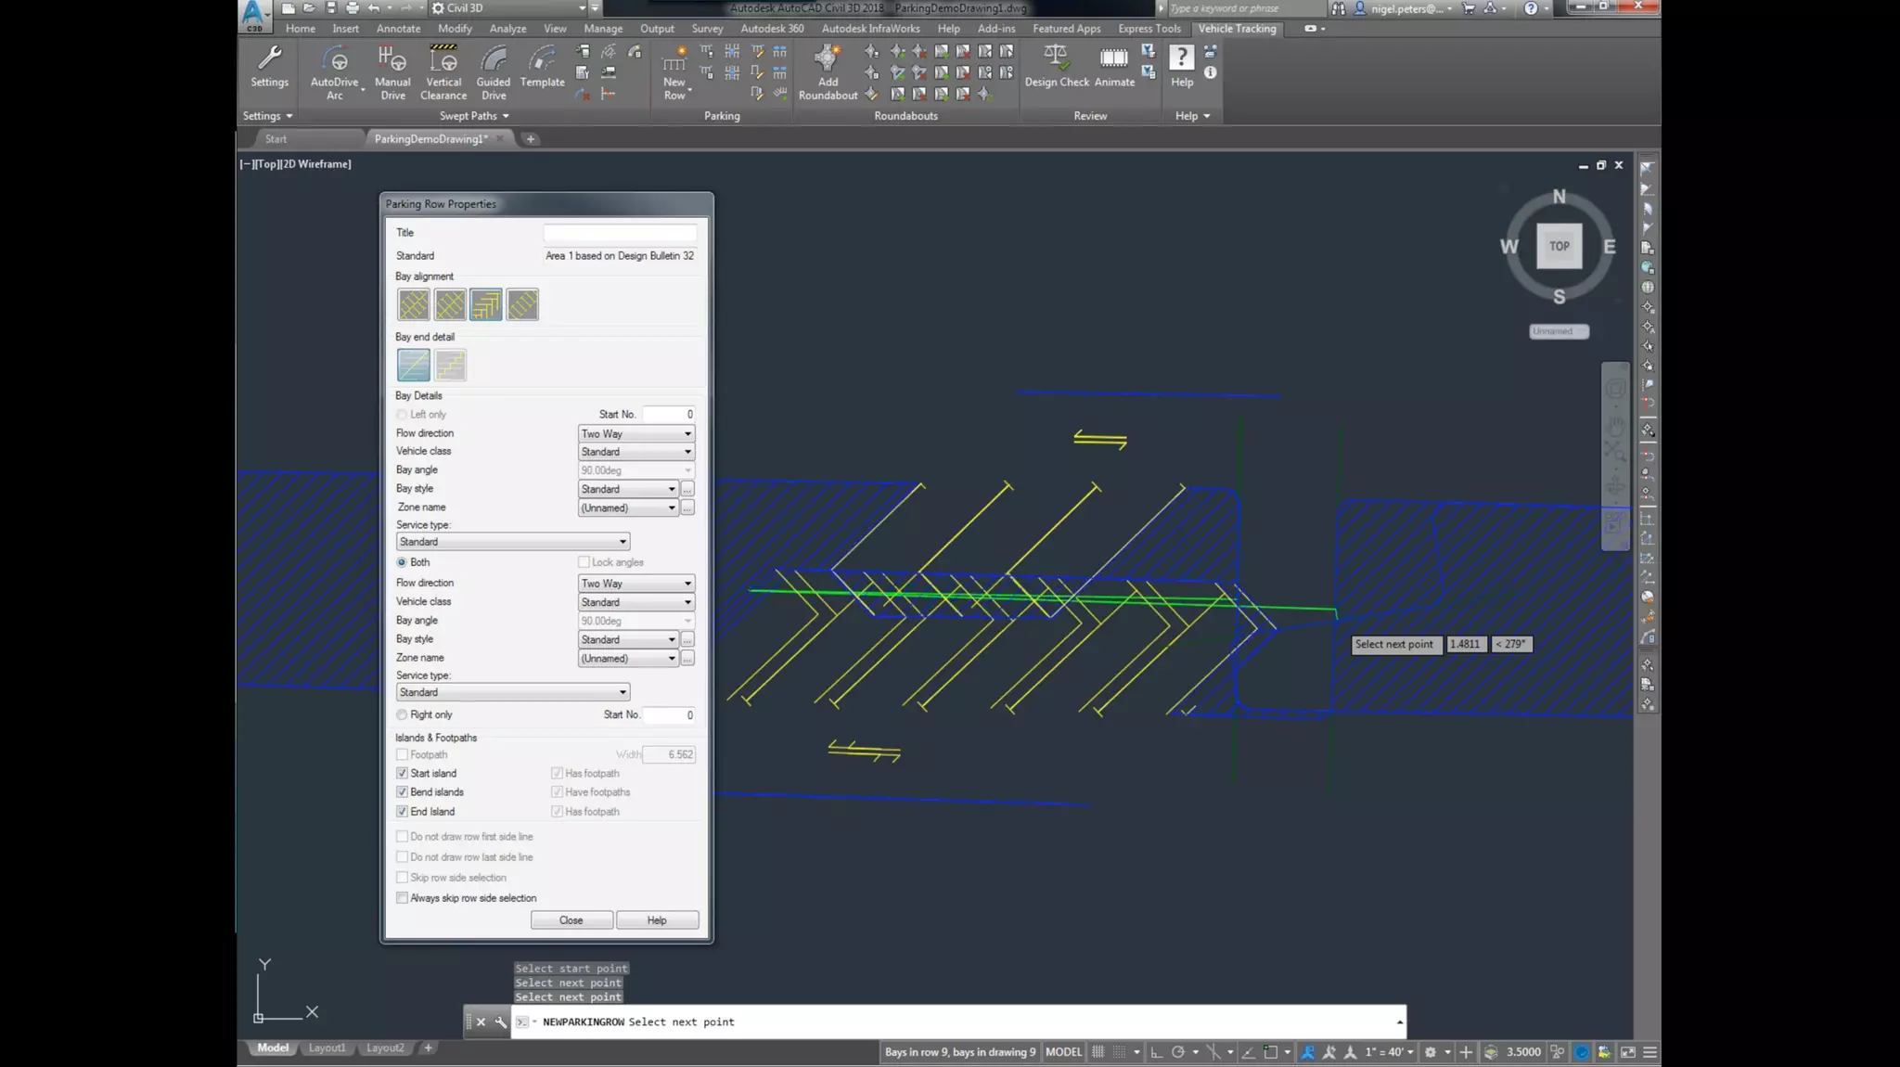Expand the upper Service type dropdown
Image resolution: width=1900 pixels, height=1067 pixels.
click(512, 542)
